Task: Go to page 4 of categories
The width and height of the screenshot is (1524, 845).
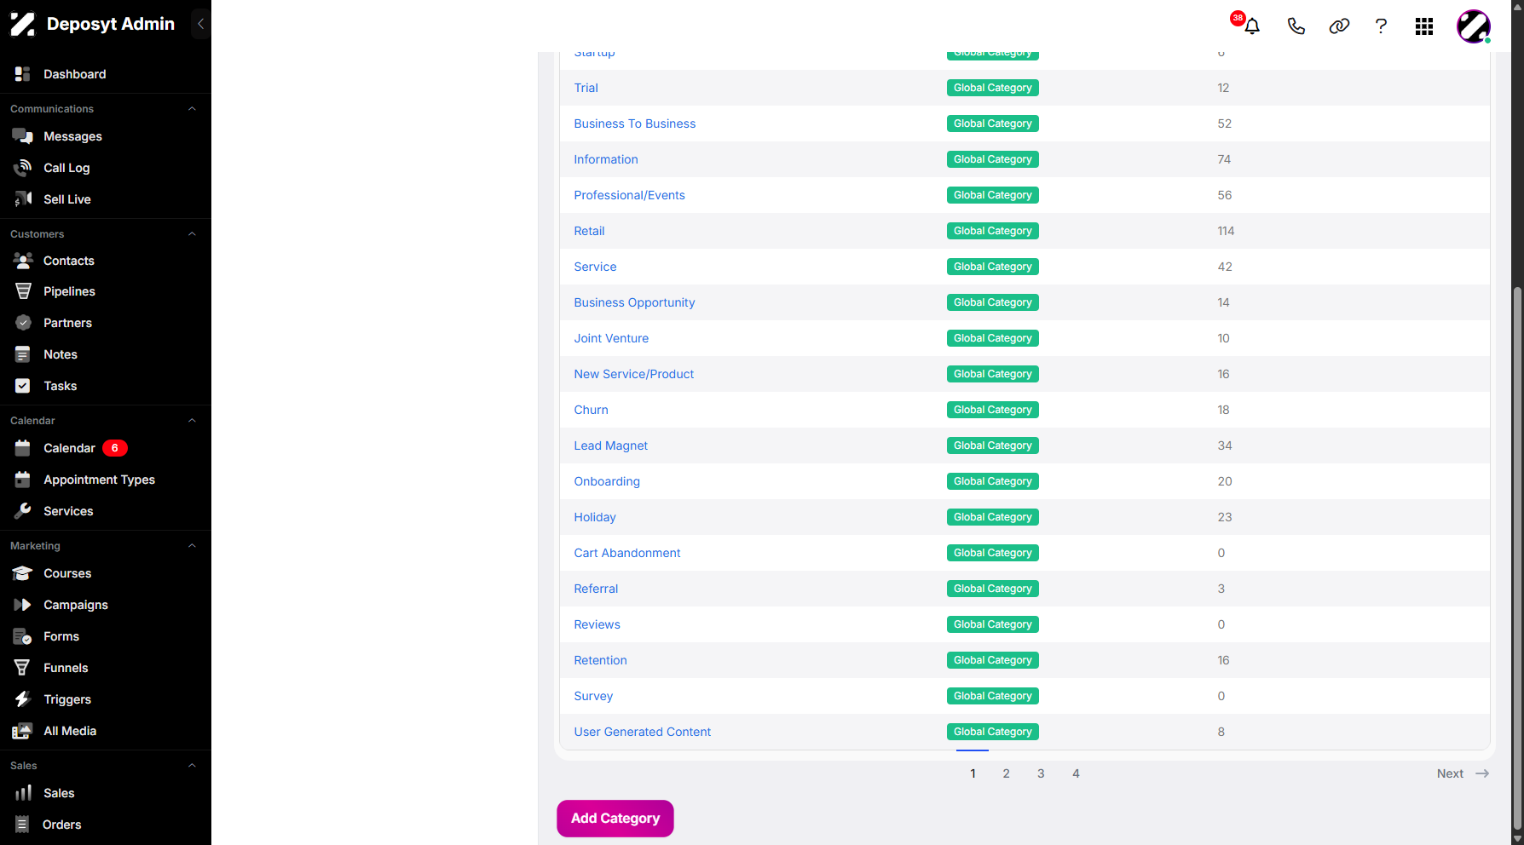Action: click(1076, 773)
